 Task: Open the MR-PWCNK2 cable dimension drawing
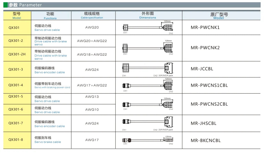pyautogui.click(x=148, y=48)
